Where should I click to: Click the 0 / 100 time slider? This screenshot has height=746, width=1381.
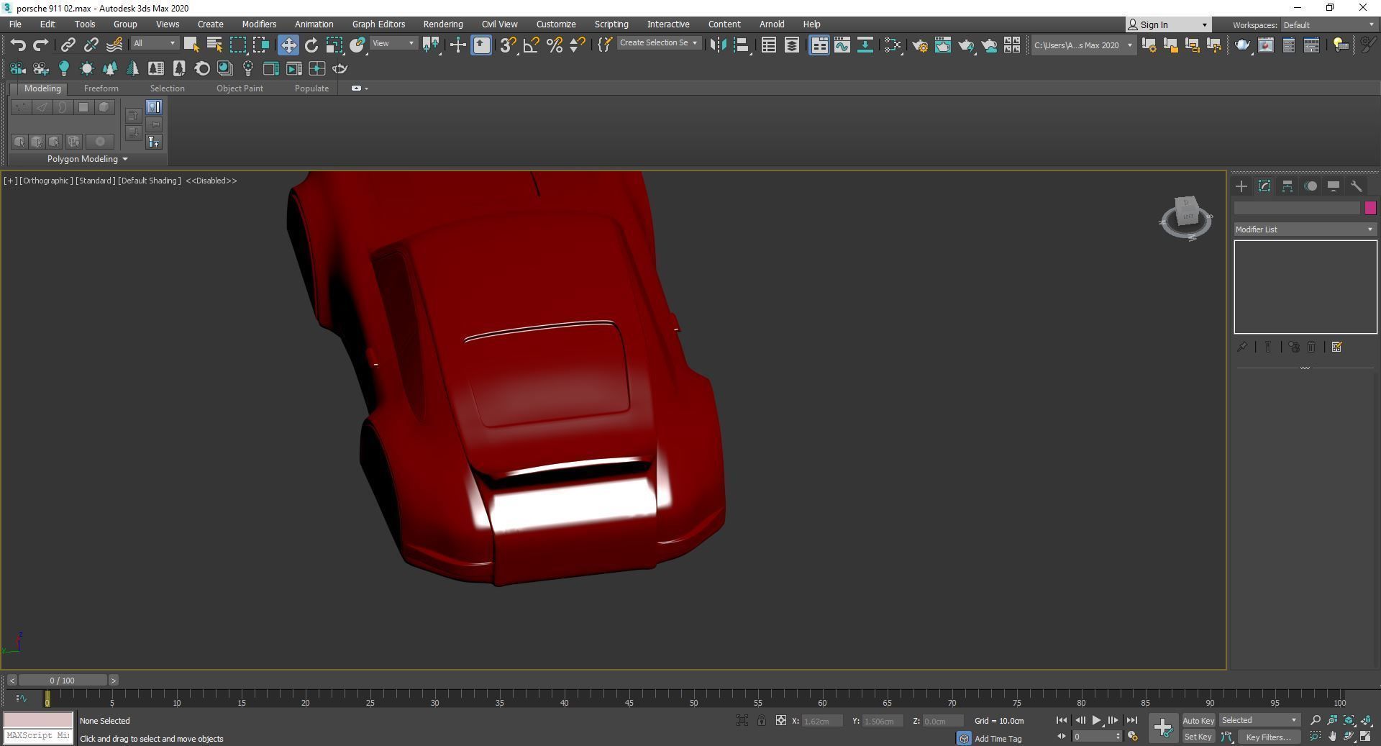[x=63, y=680]
